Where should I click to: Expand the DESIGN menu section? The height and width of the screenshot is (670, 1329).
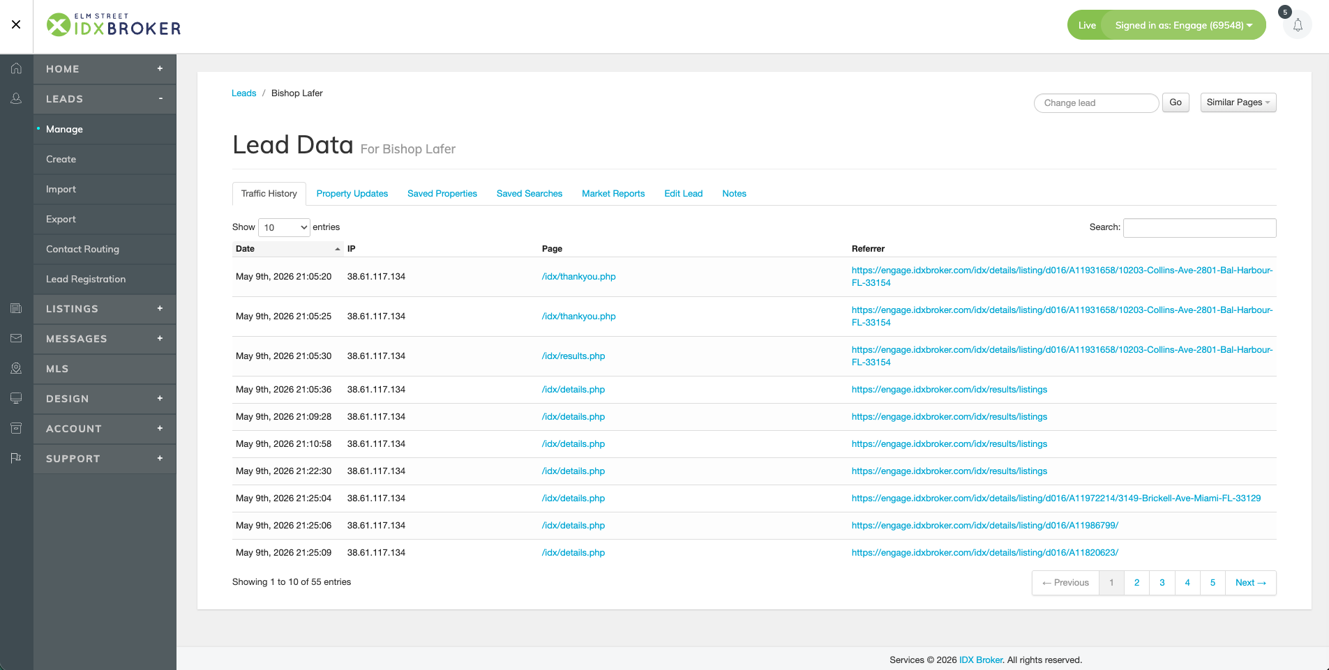click(x=105, y=399)
